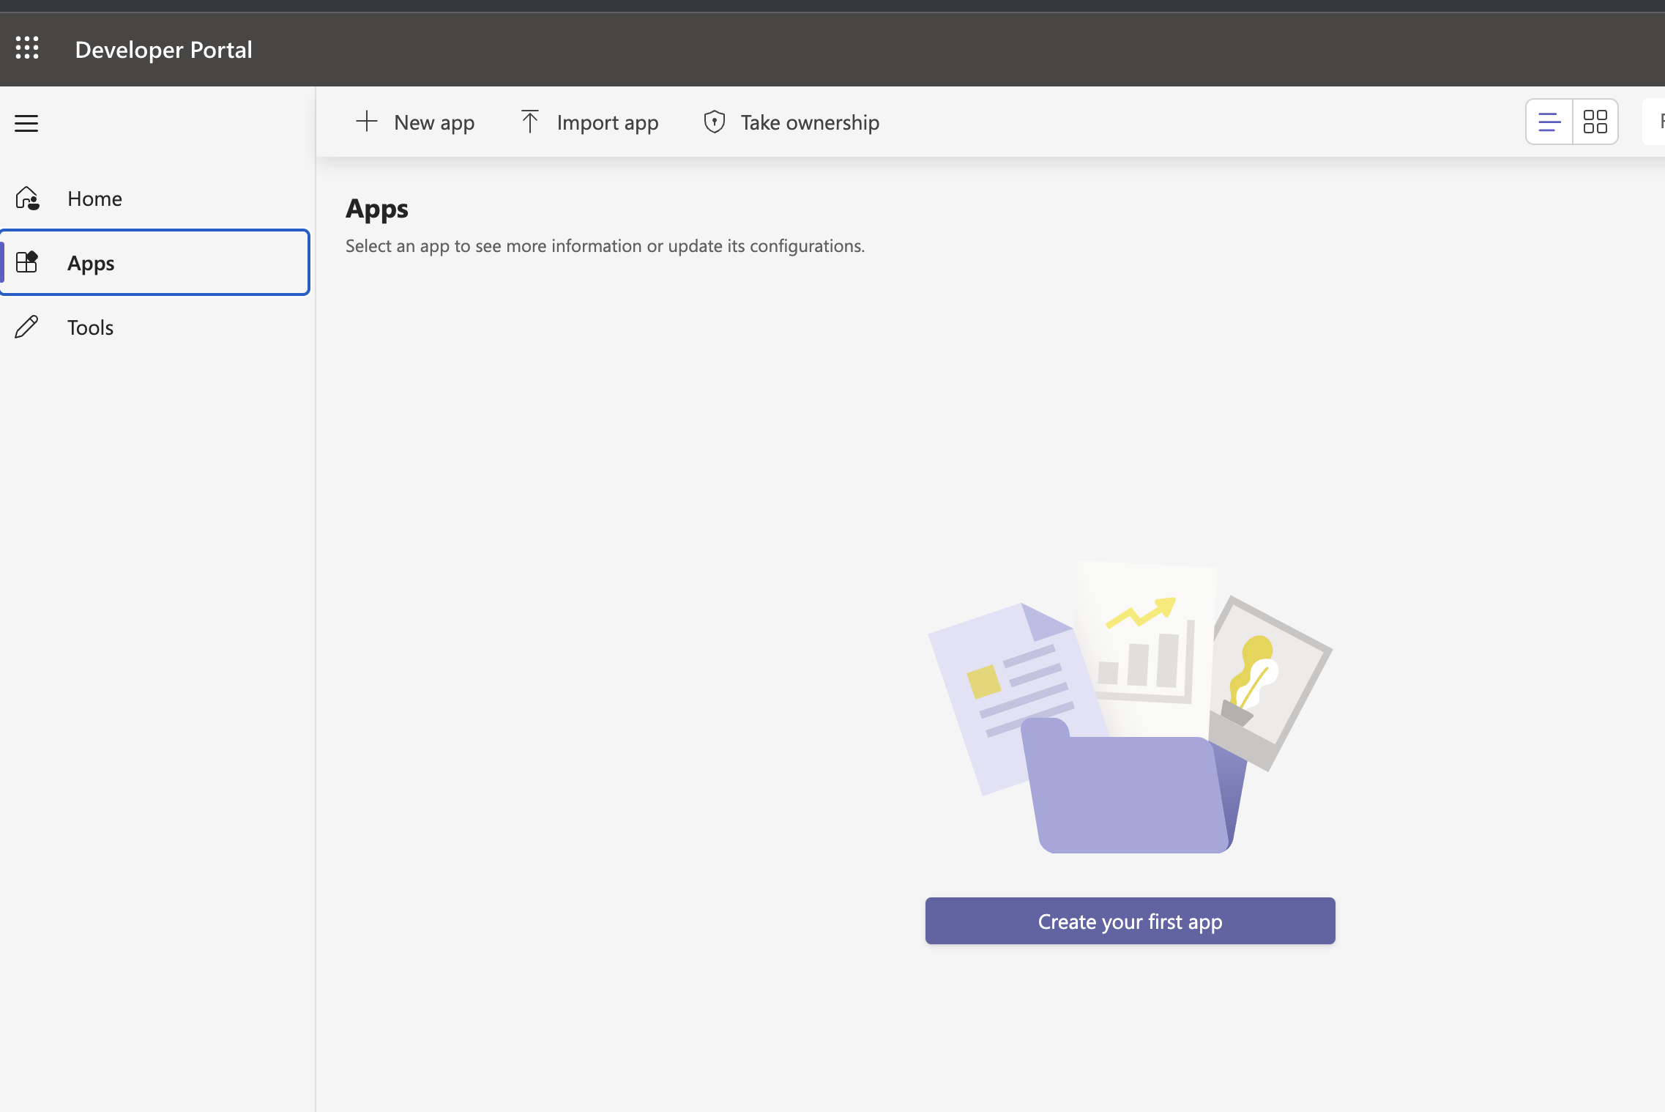Image resolution: width=1665 pixels, height=1112 pixels.
Task: Click Import app
Action: 589,122
